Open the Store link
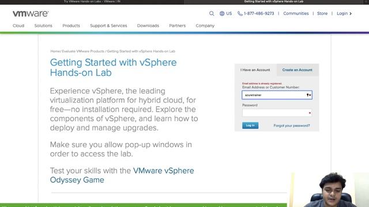Image resolution: width=369 pixels, height=207 pixels. pyautogui.click(x=322, y=14)
